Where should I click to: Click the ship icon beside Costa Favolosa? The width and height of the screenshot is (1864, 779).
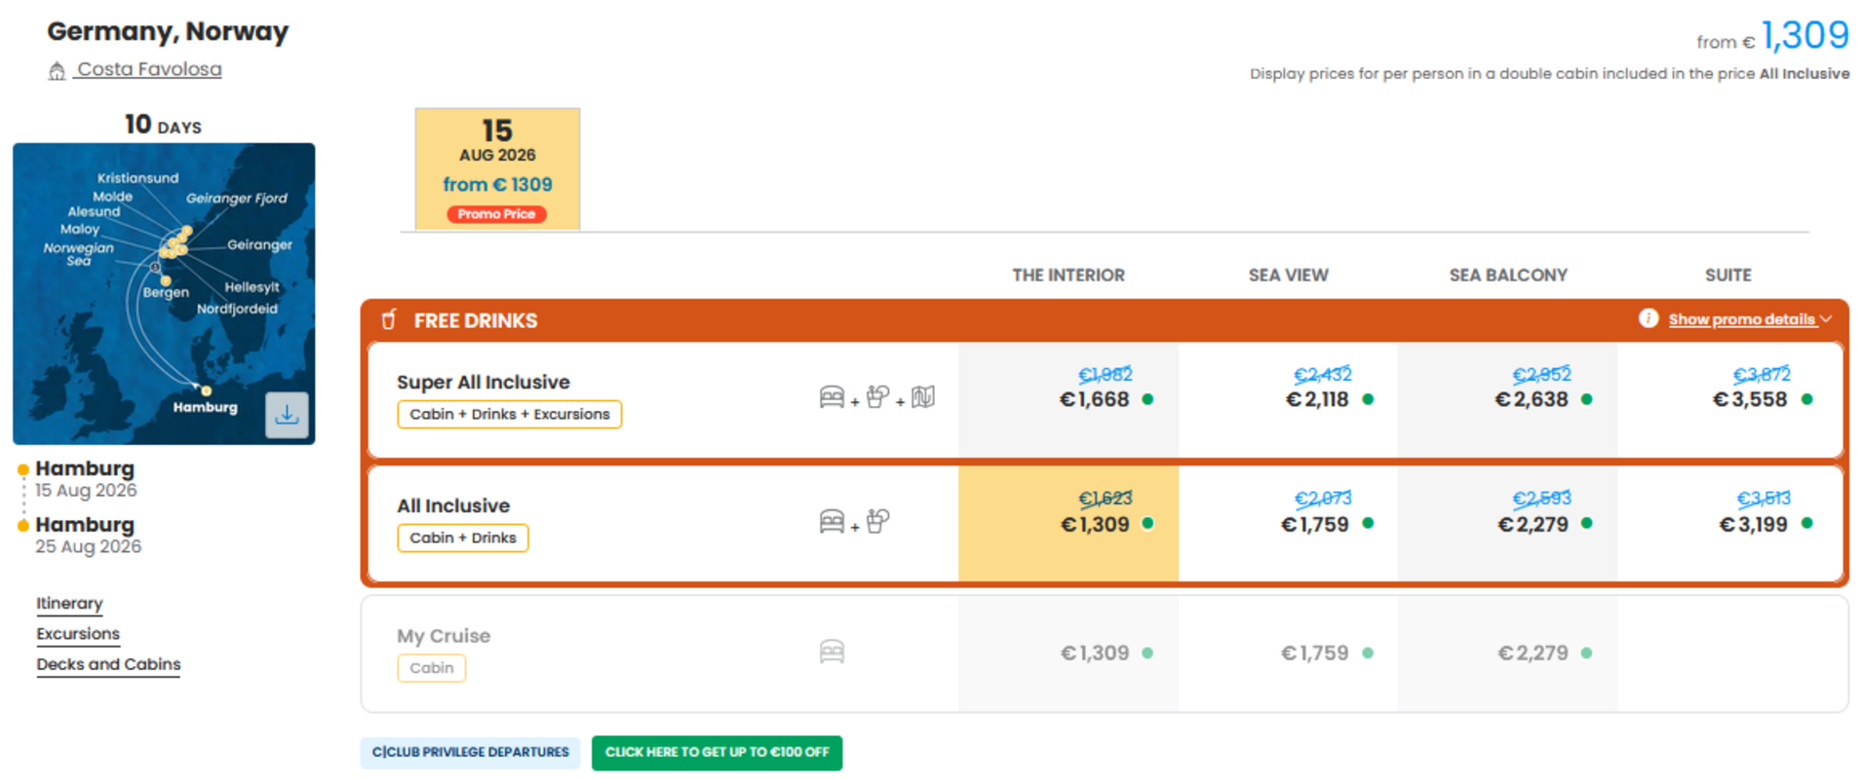(x=58, y=70)
